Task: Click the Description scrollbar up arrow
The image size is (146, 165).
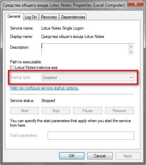Action: pyautogui.click(x=131, y=47)
